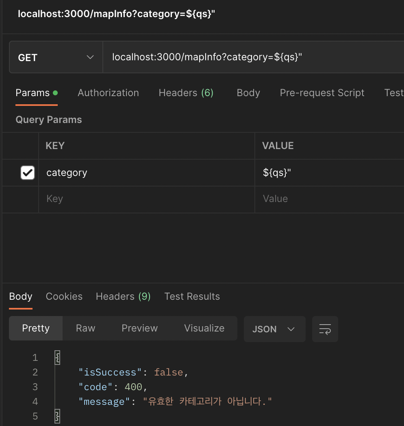Click the Visualize view button
The width and height of the screenshot is (404, 426).
pos(204,328)
